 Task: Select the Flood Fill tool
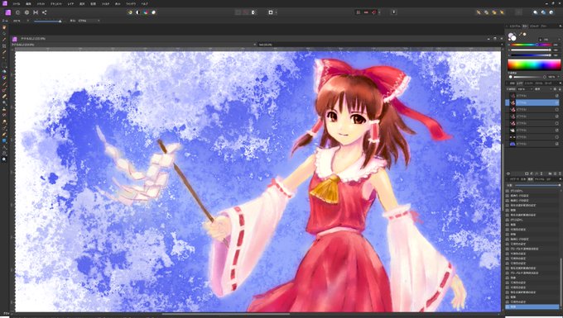coord(4,71)
